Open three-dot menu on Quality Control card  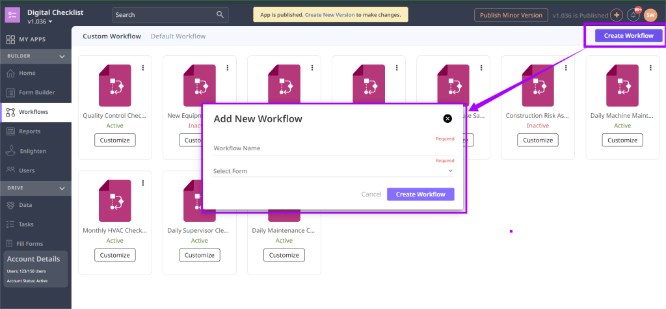[x=143, y=68]
